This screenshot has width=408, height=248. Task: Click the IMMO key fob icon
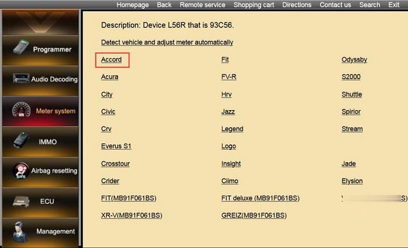pos(22,140)
